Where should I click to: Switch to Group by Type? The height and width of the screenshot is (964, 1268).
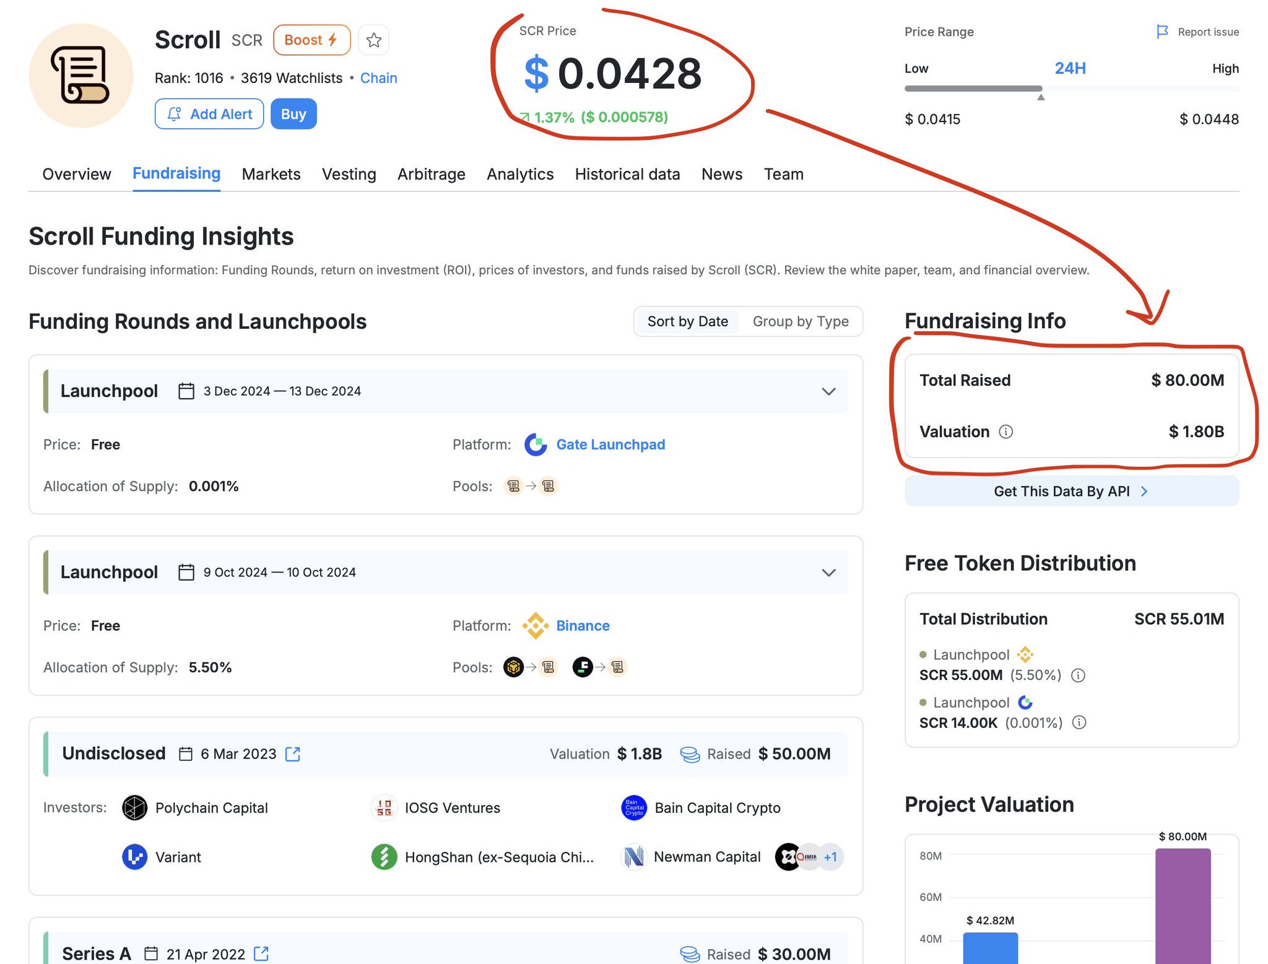[x=800, y=321]
